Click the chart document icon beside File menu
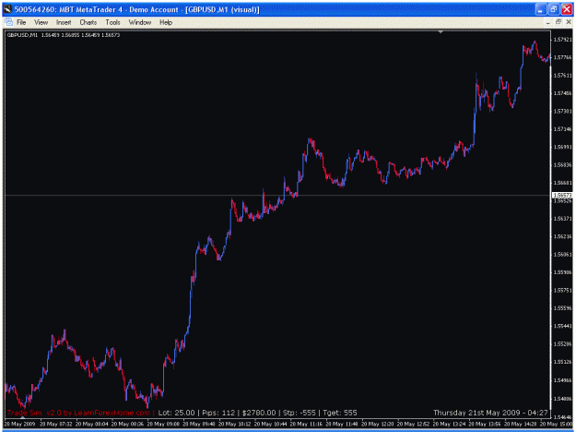This screenshot has width=576, height=432. (9, 22)
